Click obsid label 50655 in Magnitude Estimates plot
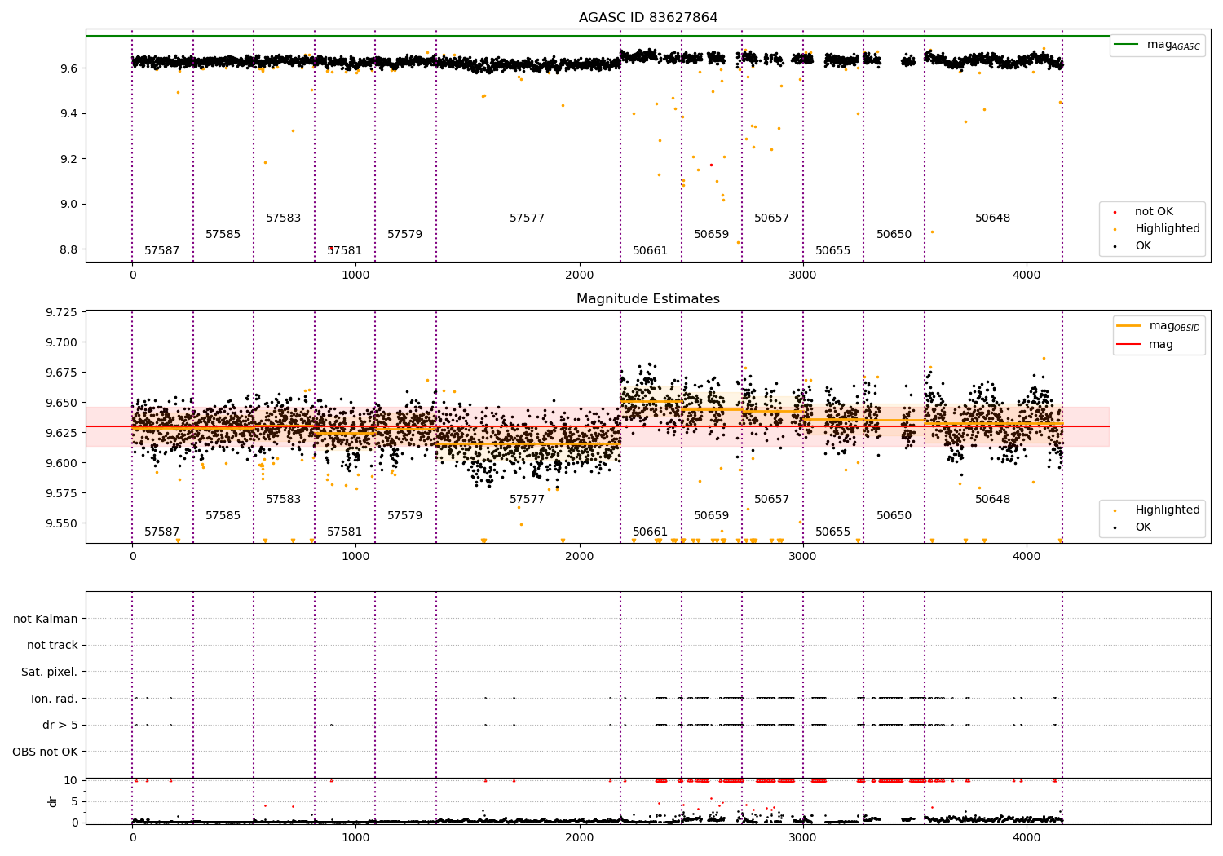The width and height of the screenshot is (1223, 856). (832, 532)
